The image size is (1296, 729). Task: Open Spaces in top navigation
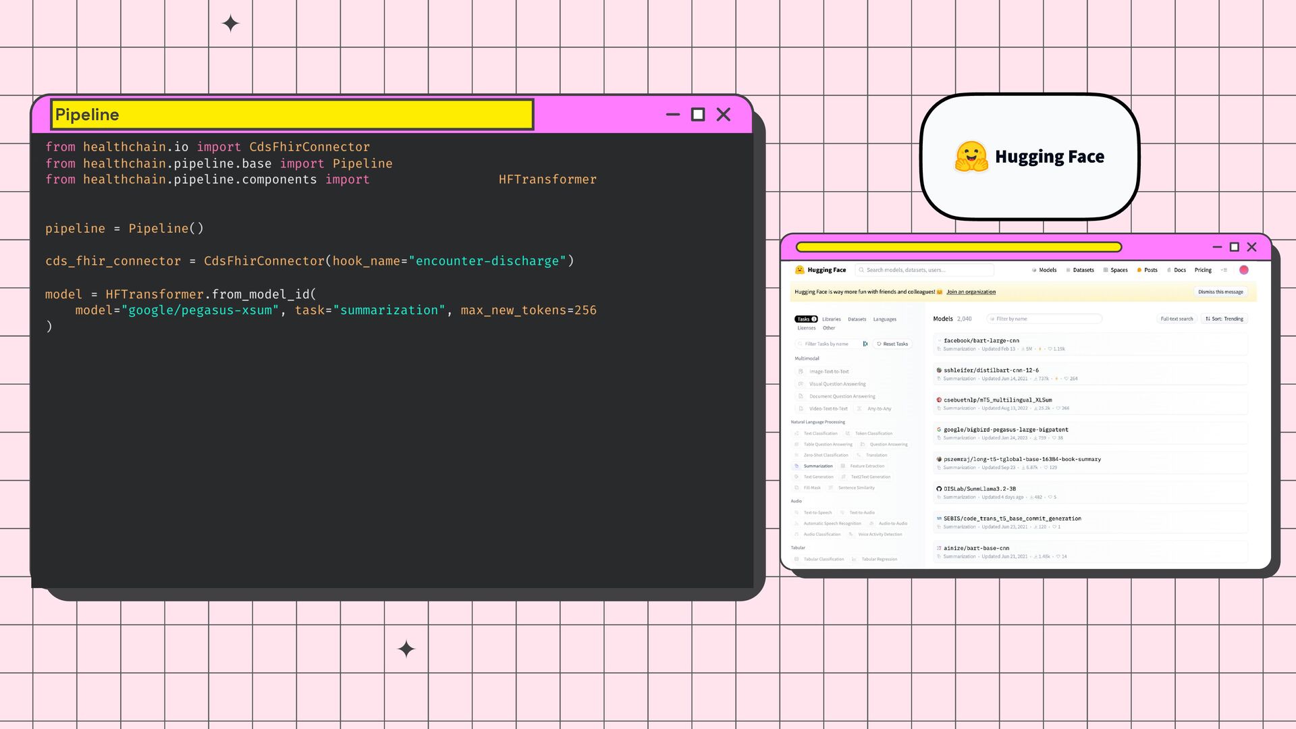coord(1116,270)
